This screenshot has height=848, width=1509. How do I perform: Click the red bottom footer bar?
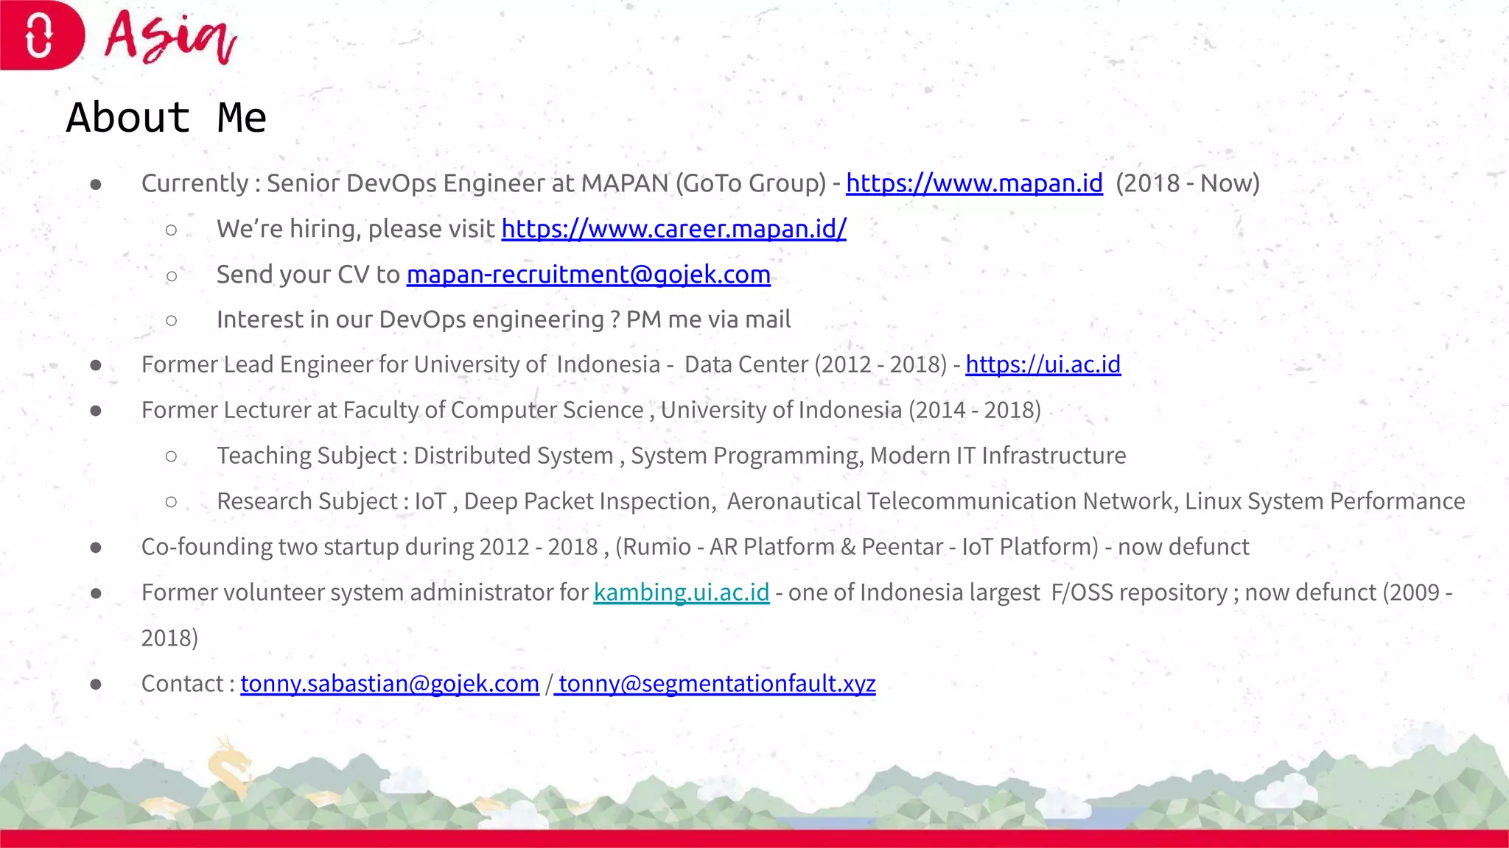[x=754, y=838]
